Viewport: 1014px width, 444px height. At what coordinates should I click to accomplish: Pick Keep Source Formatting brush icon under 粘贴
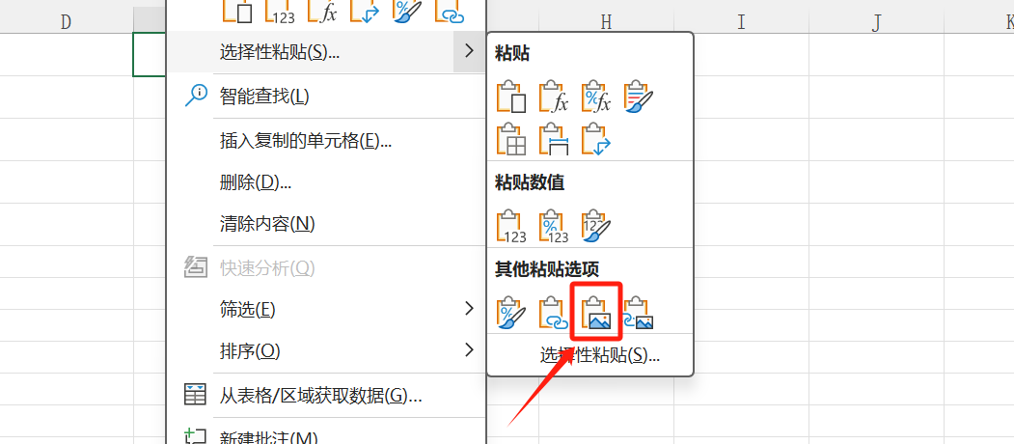(x=639, y=97)
